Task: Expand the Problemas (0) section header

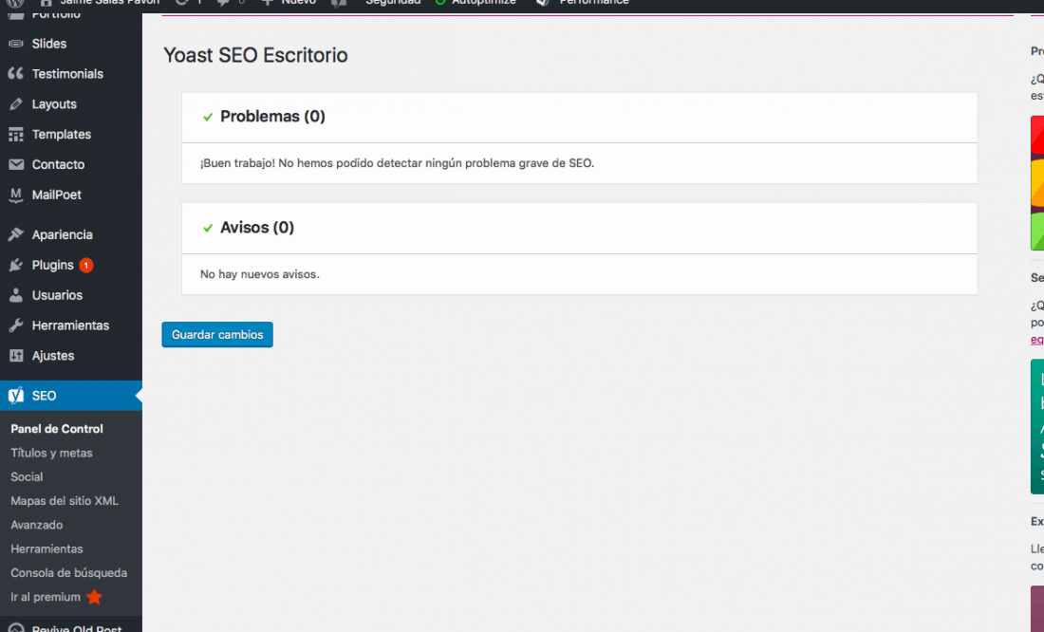Action: pos(579,118)
